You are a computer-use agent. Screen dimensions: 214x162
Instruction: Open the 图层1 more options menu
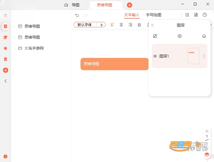tap(204, 56)
